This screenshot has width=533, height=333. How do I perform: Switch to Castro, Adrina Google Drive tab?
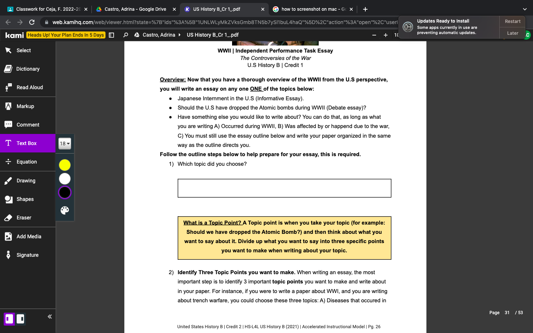point(135,9)
